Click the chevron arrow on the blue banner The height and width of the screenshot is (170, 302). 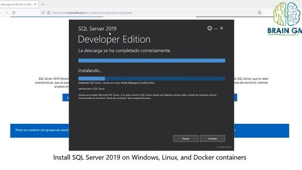pos(235,130)
